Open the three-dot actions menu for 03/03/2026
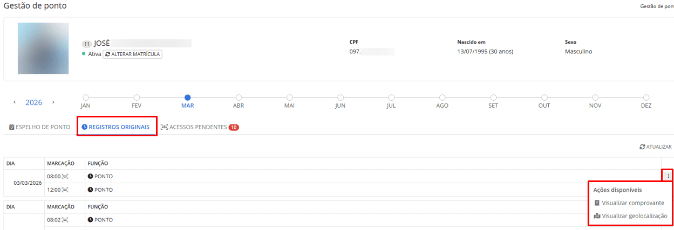The height and width of the screenshot is (230, 674). (668, 176)
